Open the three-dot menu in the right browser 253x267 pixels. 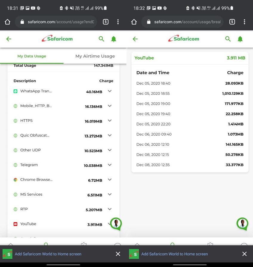(x=244, y=22)
